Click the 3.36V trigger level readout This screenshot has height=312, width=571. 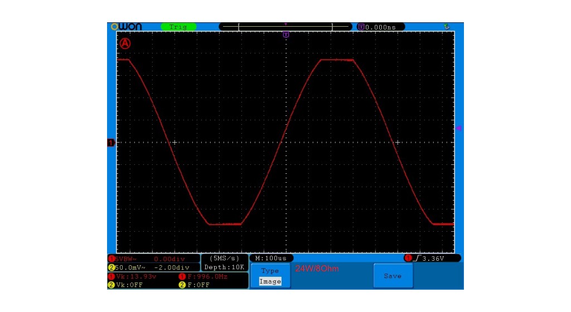pyautogui.click(x=433, y=259)
